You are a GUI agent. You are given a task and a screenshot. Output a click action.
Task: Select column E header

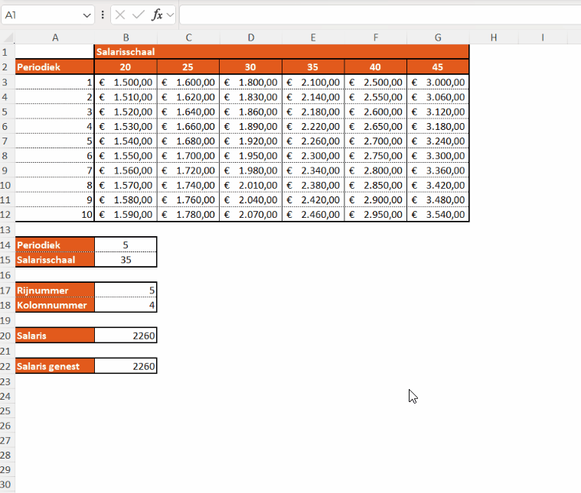click(x=313, y=37)
